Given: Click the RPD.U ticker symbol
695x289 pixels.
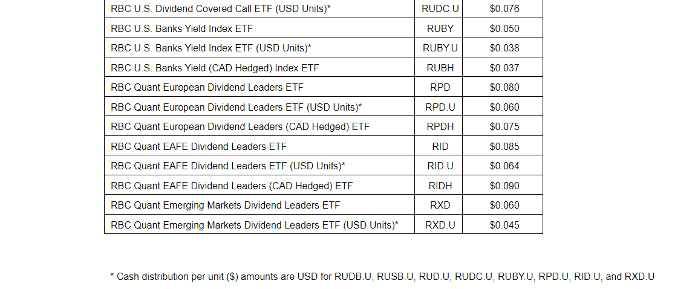Looking at the screenshot, I should [x=440, y=107].
